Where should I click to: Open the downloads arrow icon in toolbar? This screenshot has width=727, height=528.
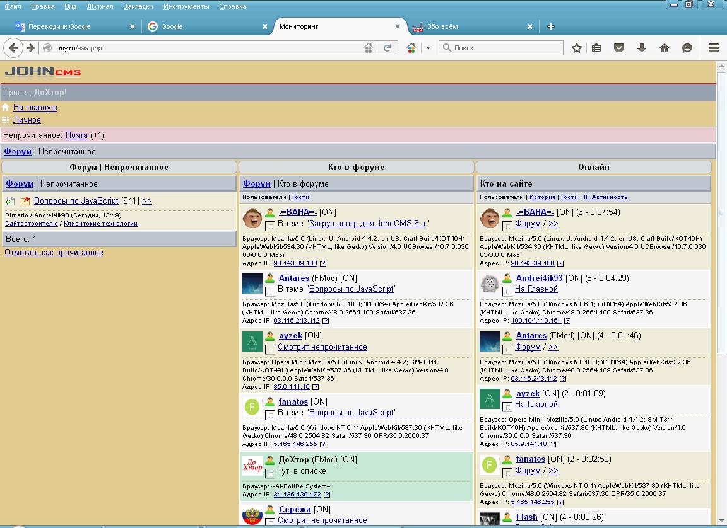642,48
